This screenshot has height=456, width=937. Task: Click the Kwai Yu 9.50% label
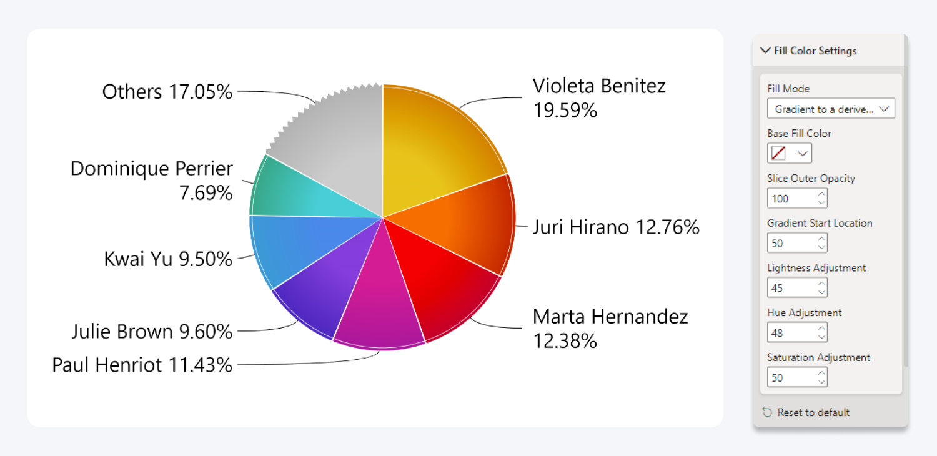coord(168,259)
